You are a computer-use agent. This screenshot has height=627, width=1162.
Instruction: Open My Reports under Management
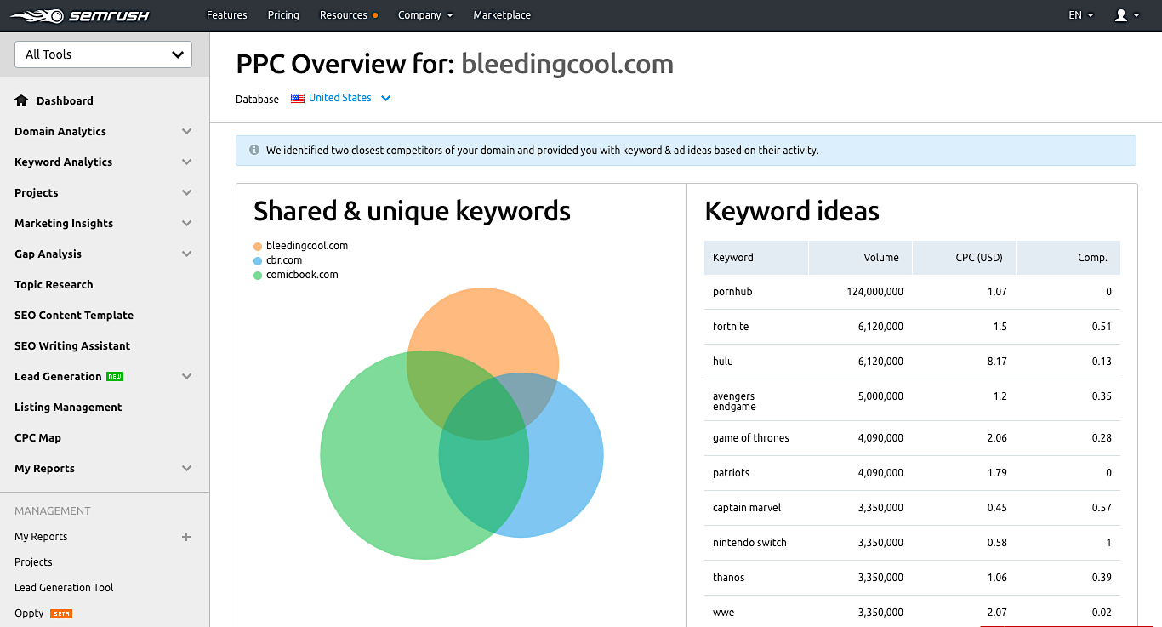[41, 537]
